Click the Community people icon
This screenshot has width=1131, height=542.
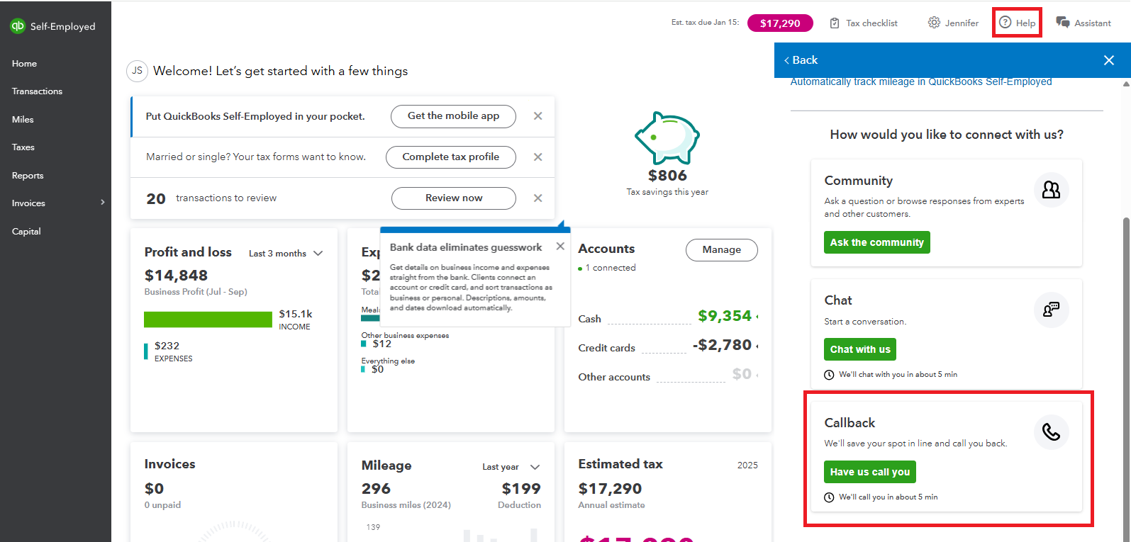[1051, 190]
